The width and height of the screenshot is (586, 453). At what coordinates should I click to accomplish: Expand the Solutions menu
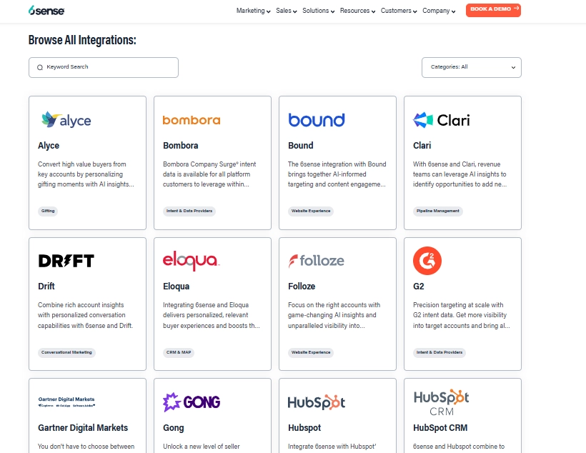[319, 11]
